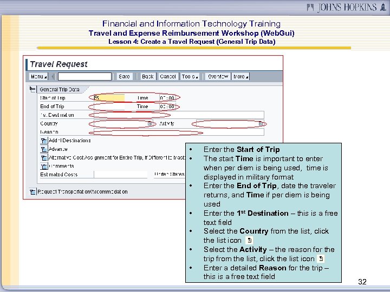390x292 pixels.
Task: Collapse the General Trip Data section icon
Action: [x=32, y=89]
